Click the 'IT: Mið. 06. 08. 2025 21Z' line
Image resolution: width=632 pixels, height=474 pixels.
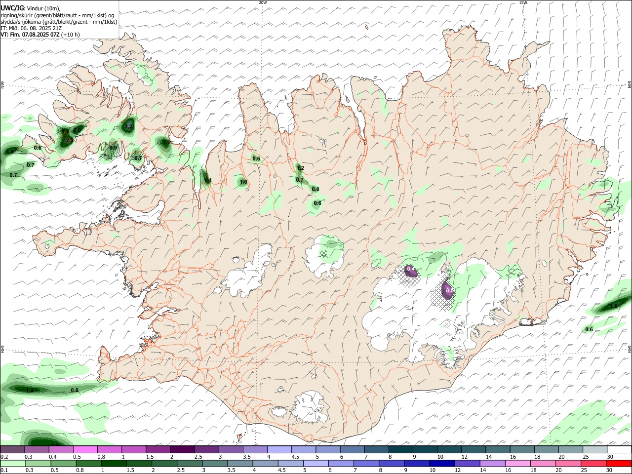click(x=31, y=28)
